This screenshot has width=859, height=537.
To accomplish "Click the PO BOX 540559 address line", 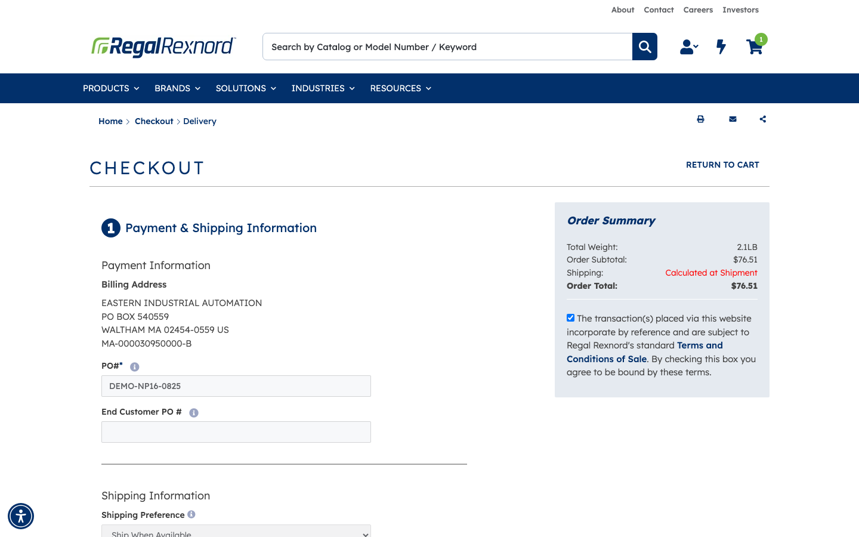I will (135, 317).
